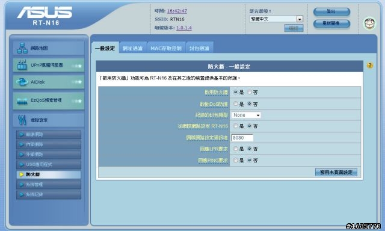Open the sub-menu item just below 防火牆
The width and height of the screenshot is (385, 231).
click(x=49, y=185)
